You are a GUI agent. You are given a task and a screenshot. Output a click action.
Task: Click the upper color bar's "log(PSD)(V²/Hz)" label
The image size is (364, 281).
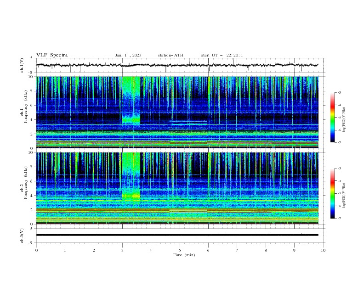[344, 119]
